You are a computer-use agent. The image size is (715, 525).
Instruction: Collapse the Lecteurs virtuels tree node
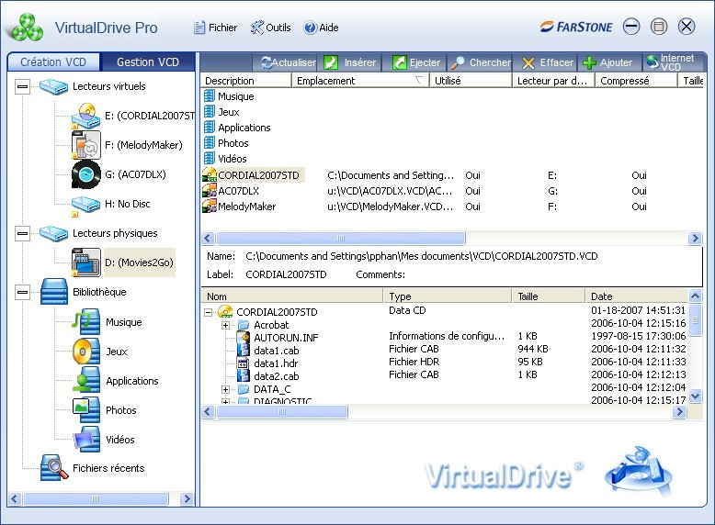point(22,86)
